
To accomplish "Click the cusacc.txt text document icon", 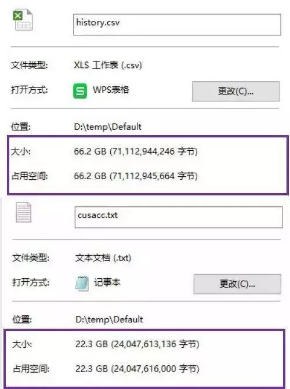I will click(x=24, y=212).
